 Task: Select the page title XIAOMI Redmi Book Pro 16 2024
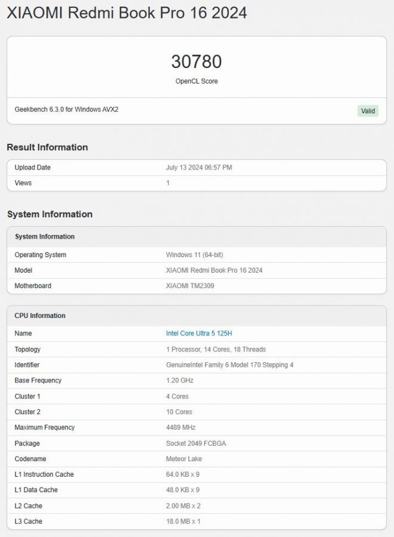127,13
